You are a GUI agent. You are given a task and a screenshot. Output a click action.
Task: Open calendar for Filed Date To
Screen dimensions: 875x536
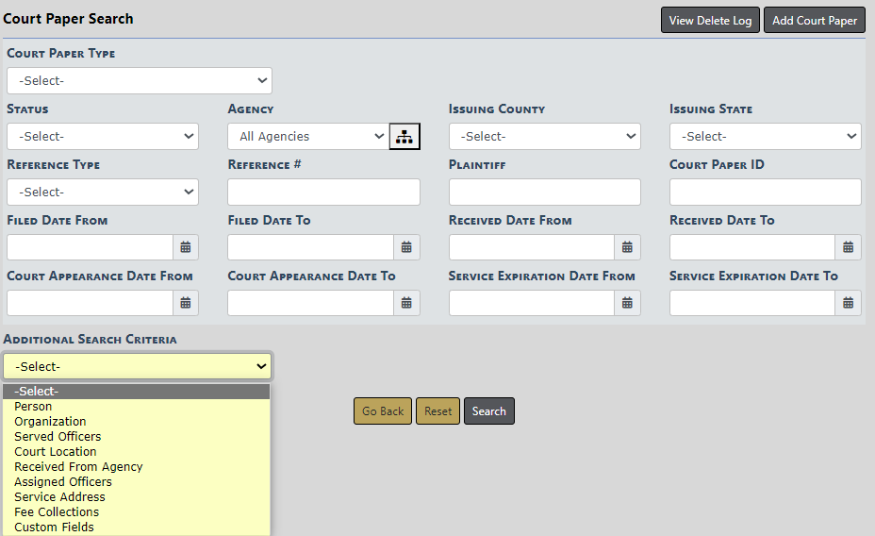tap(406, 247)
